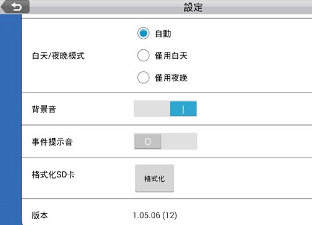The image size is (312, 225).
Task: Click the 僅用白天 option text
Action: point(171,56)
